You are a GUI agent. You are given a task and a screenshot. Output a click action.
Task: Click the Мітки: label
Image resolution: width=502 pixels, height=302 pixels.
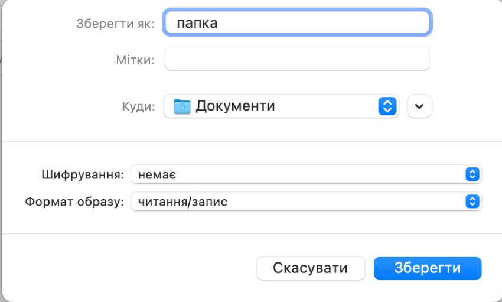pyautogui.click(x=135, y=60)
